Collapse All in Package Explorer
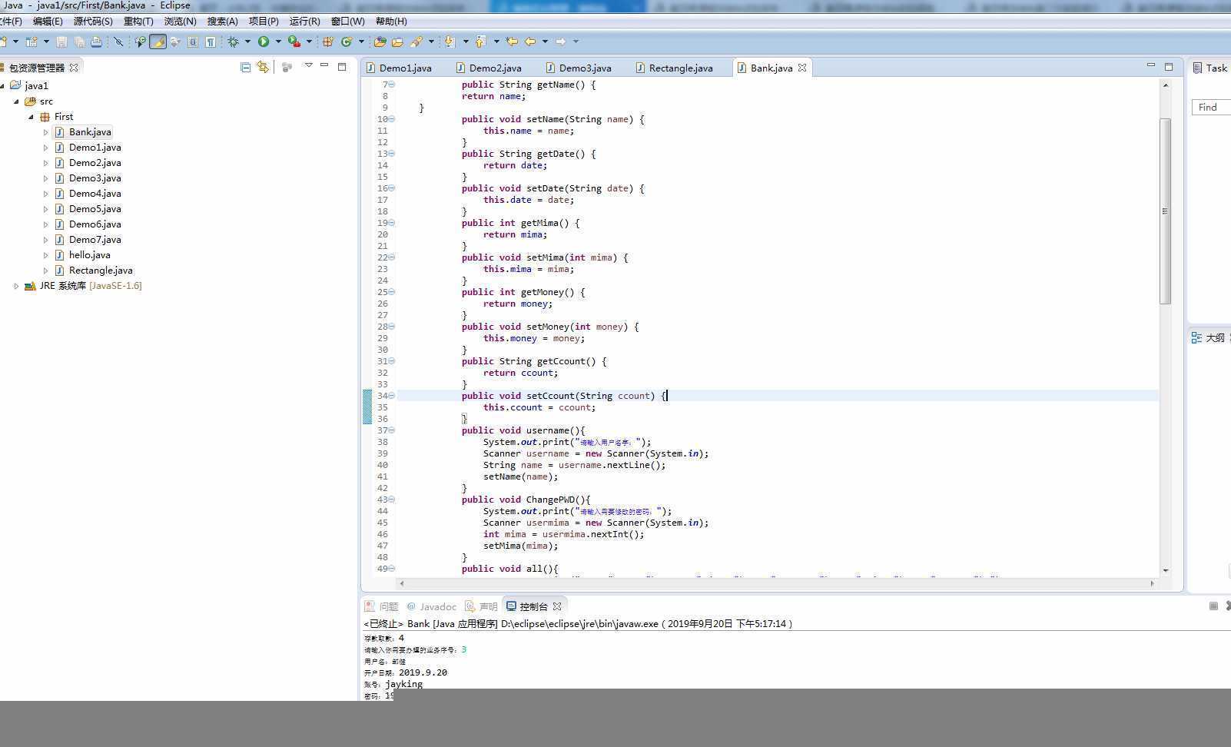 pyautogui.click(x=246, y=67)
